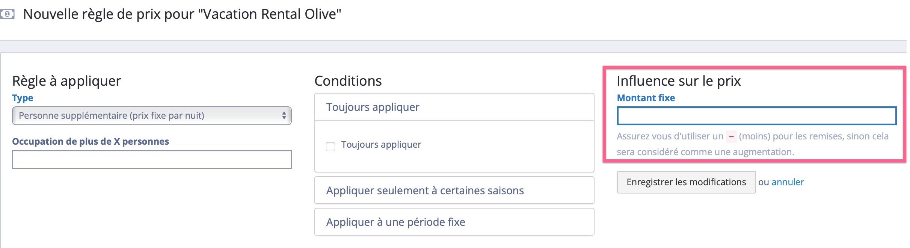This screenshot has height=248, width=910.
Task: Click the Conditions section heading
Action: (348, 81)
